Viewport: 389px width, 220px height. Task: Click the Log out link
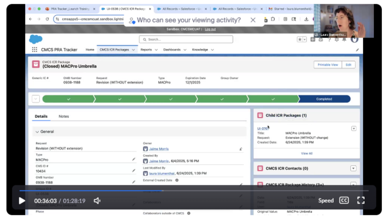pos(210,29)
